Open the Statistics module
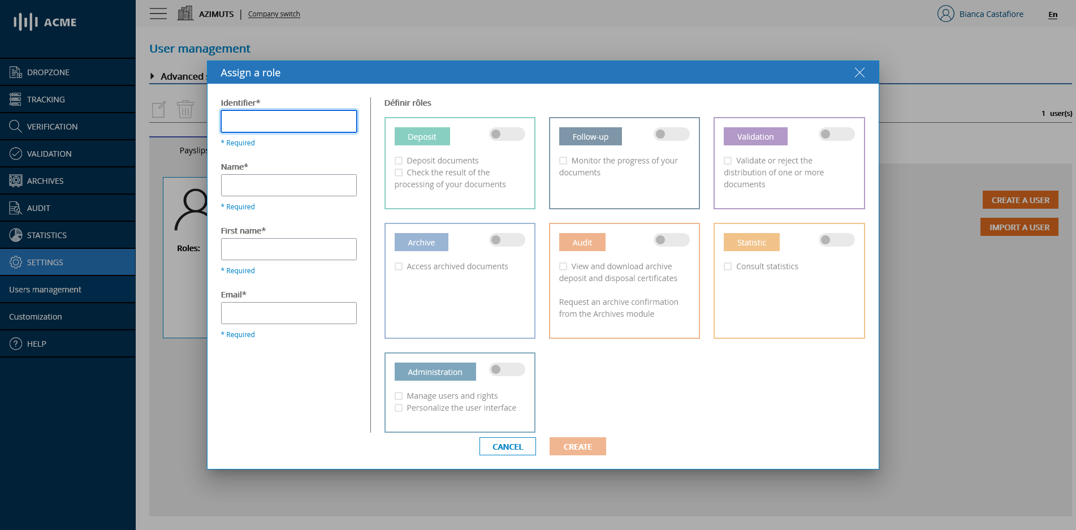Screen dimensions: 1076x530 pos(47,235)
